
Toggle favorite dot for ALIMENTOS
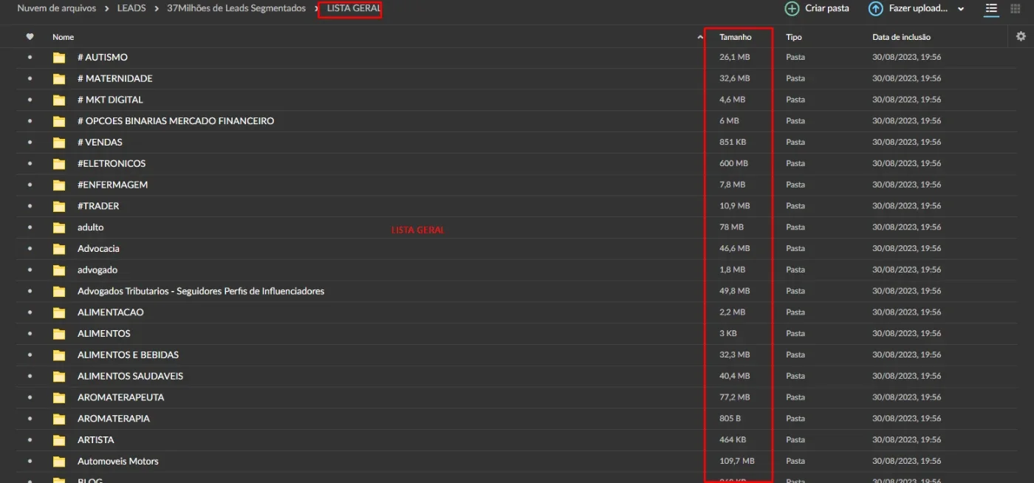click(x=30, y=333)
